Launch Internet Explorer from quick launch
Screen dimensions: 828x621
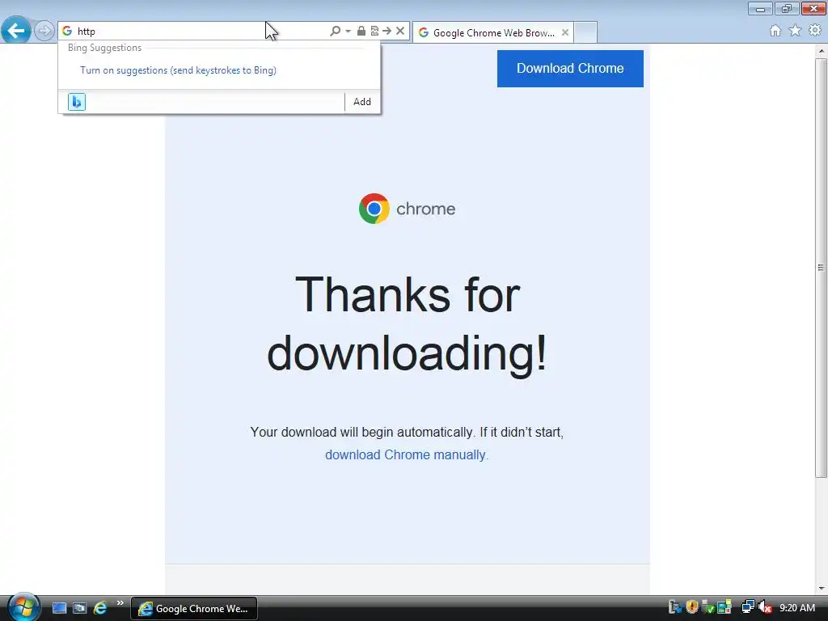pyautogui.click(x=99, y=608)
